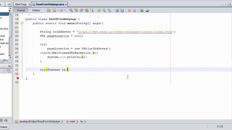
Task: Toggle Highlight Search icon
Action: [87, 10]
